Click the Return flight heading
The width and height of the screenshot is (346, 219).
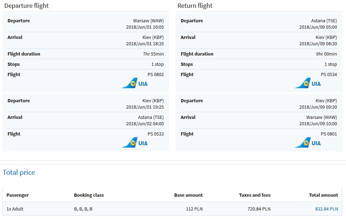(195, 6)
